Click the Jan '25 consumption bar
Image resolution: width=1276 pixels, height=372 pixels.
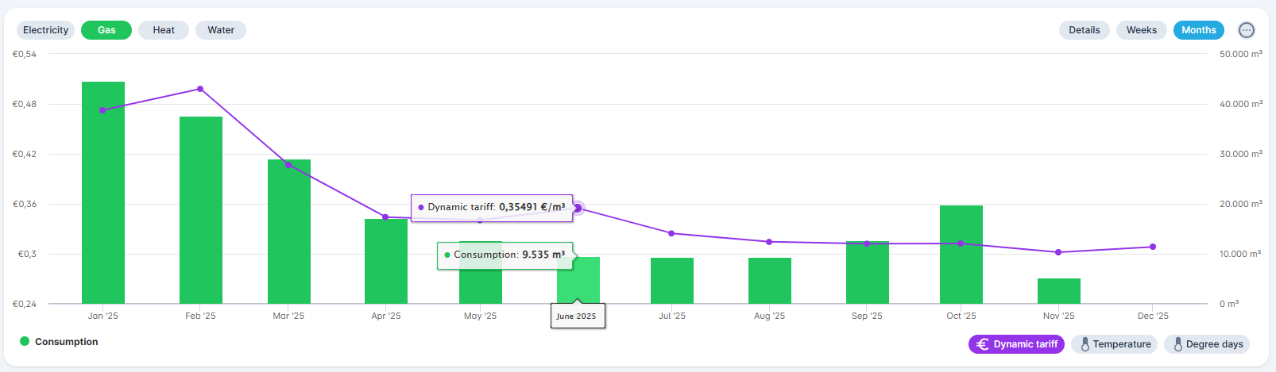tap(103, 198)
